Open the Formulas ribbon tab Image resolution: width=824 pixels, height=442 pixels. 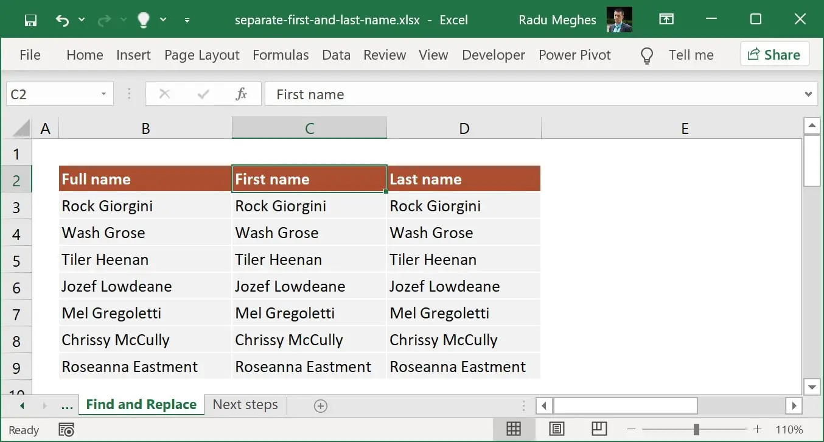click(x=281, y=55)
